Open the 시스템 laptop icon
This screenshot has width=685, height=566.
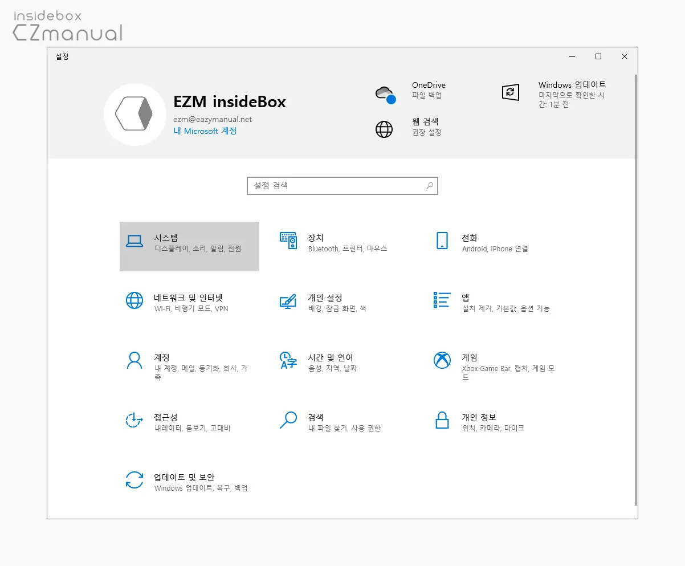[134, 242]
